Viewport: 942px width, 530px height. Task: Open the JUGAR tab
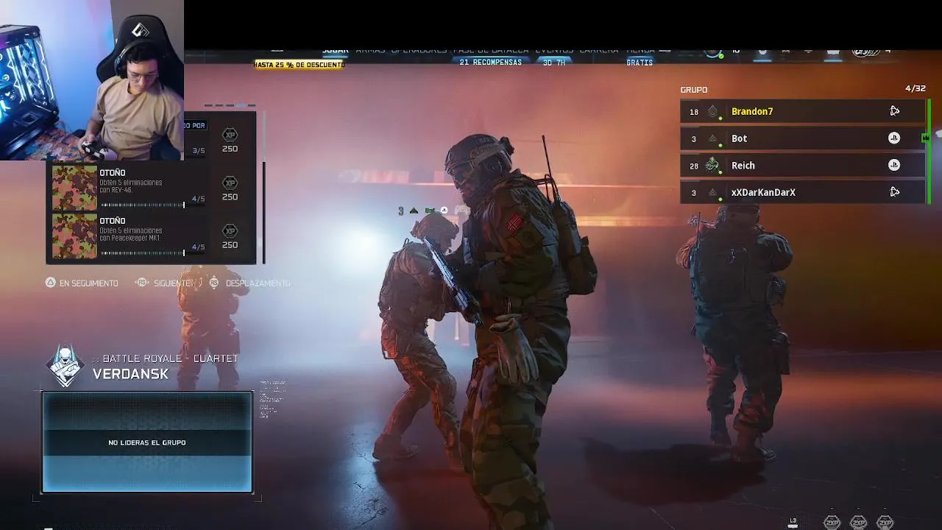point(336,51)
